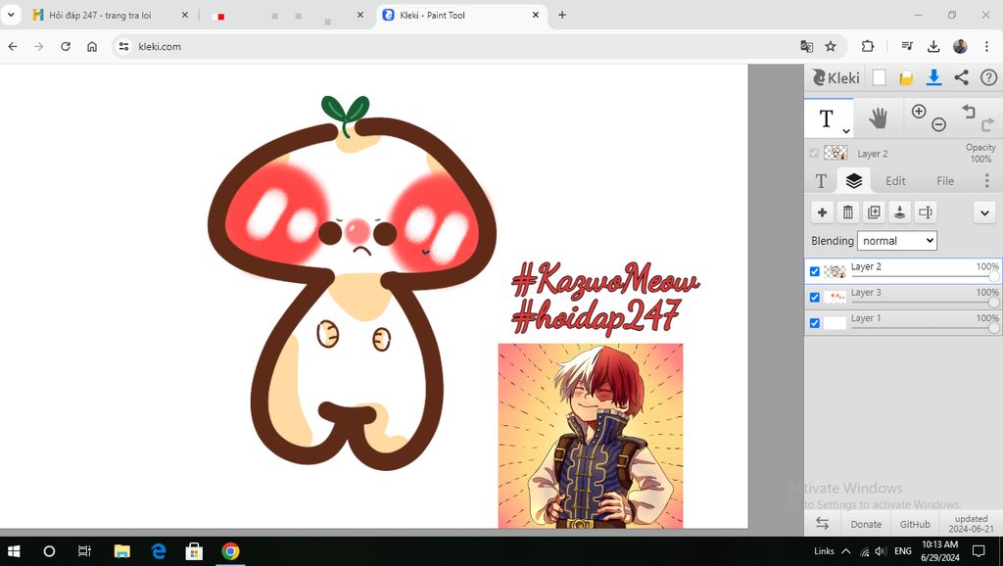Open an image via folder icon

906,78
